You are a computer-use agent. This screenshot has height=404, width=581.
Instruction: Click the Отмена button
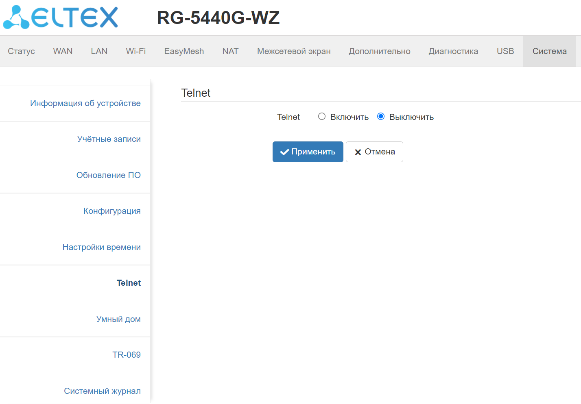point(374,152)
